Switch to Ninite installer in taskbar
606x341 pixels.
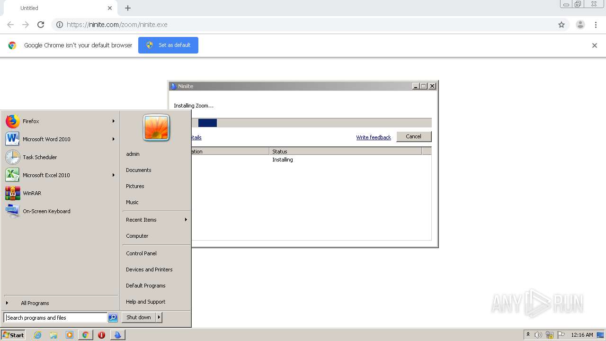[x=117, y=335]
